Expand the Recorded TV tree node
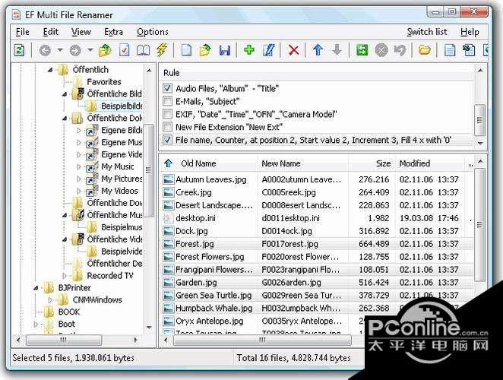 (65, 276)
